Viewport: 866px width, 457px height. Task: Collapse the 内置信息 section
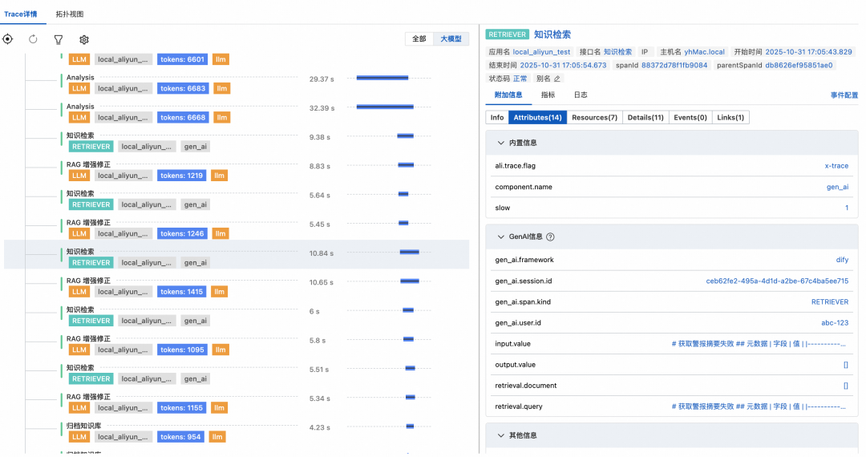tap(501, 143)
